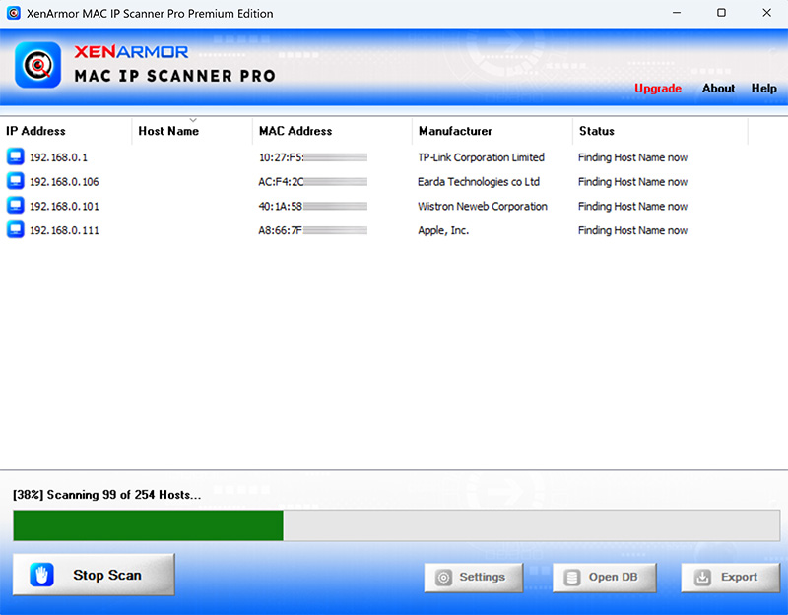
Task: Toggle the Host Name sort arrow
Action: (x=193, y=120)
